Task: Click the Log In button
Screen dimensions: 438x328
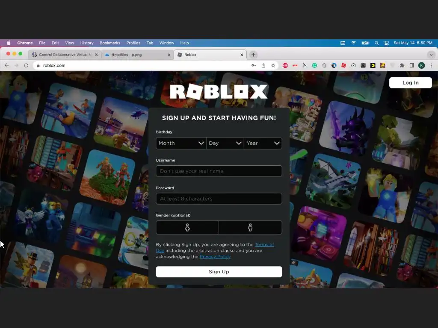Action: [x=410, y=82]
